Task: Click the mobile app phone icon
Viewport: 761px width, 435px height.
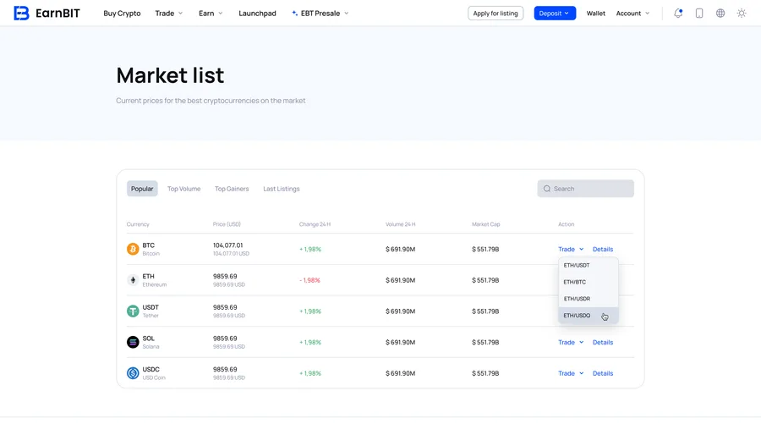Action: 699,13
